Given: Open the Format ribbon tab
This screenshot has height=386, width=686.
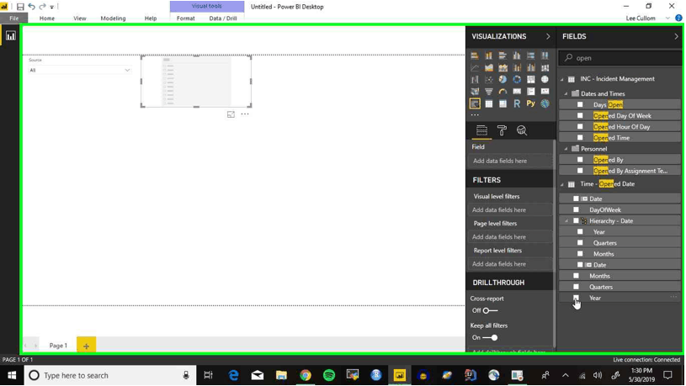Looking at the screenshot, I should (x=185, y=18).
